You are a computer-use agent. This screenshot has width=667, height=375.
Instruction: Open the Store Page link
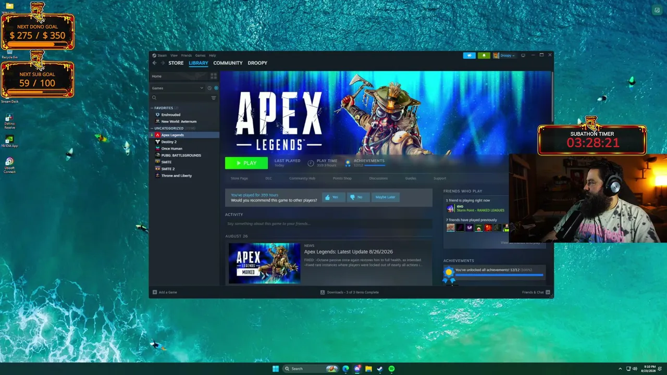click(240, 178)
